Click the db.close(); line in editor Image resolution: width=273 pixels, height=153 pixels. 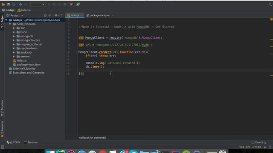coord(95,67)
